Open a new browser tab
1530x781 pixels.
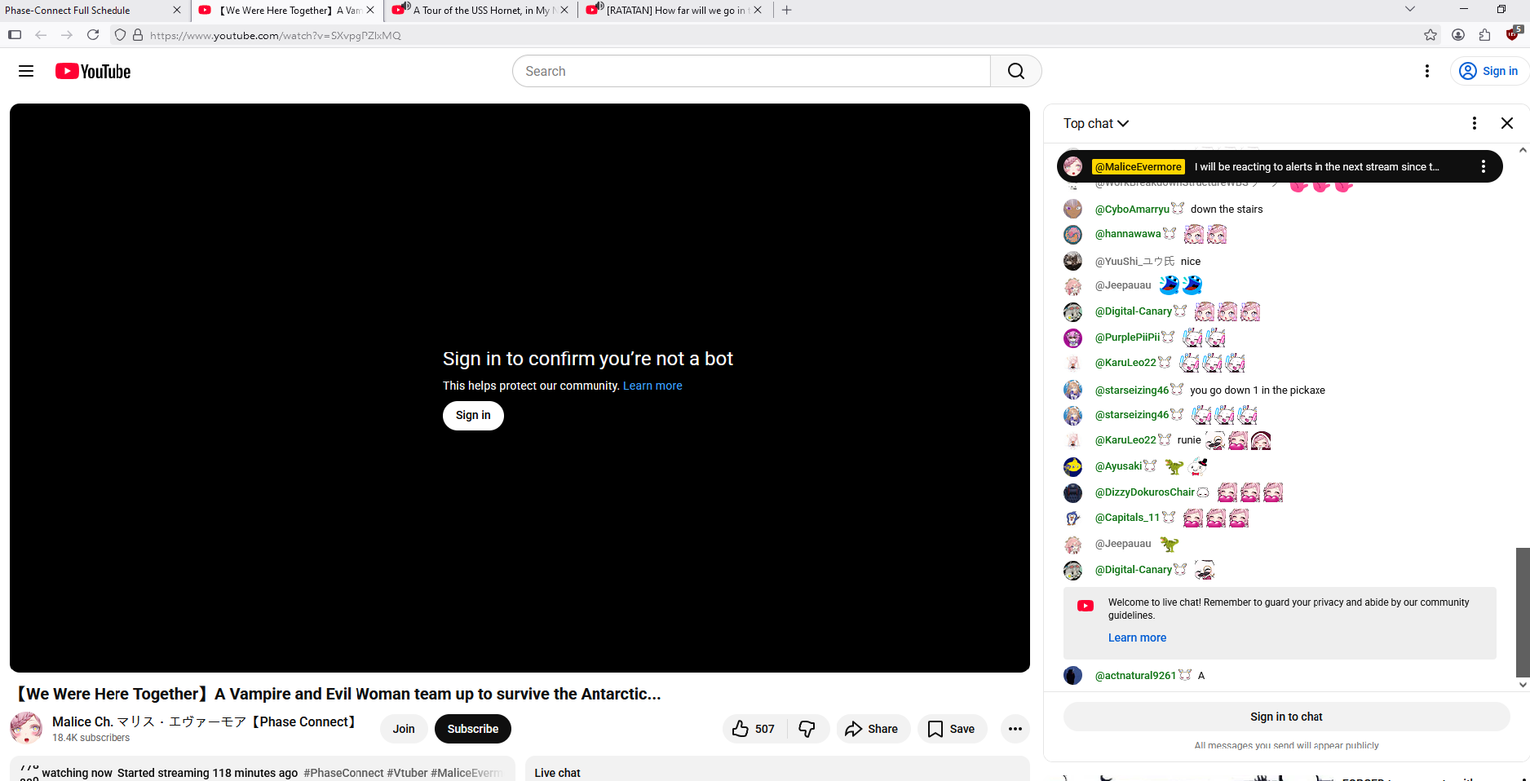(x=786, y=10)
